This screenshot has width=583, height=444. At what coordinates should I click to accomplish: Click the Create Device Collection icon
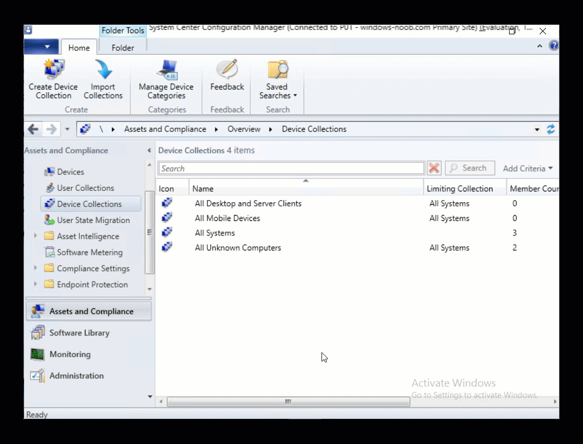pos(54,69)
